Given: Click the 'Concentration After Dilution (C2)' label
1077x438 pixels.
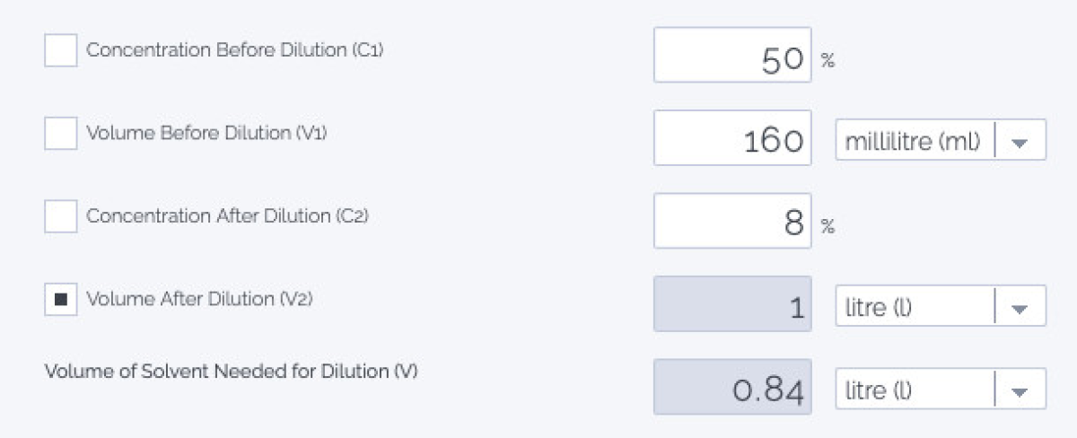Looking at the screenshot, I should pos(227,216).
